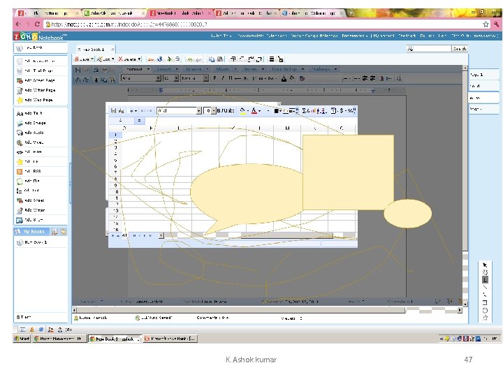Select Page 1 tab in right panel
This screenshot has height=377, width=503.
coord(483,75)
